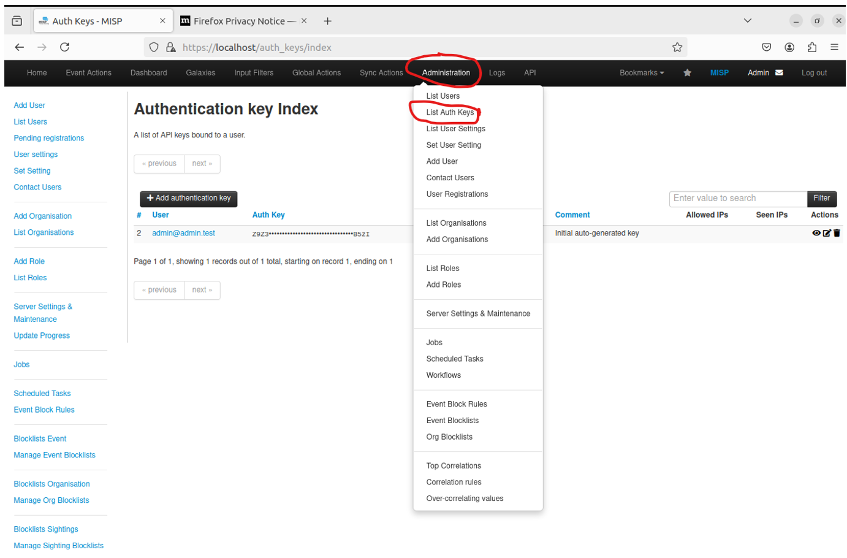
Task: View the auth key with the eye icon
Action: click(816, 233)
